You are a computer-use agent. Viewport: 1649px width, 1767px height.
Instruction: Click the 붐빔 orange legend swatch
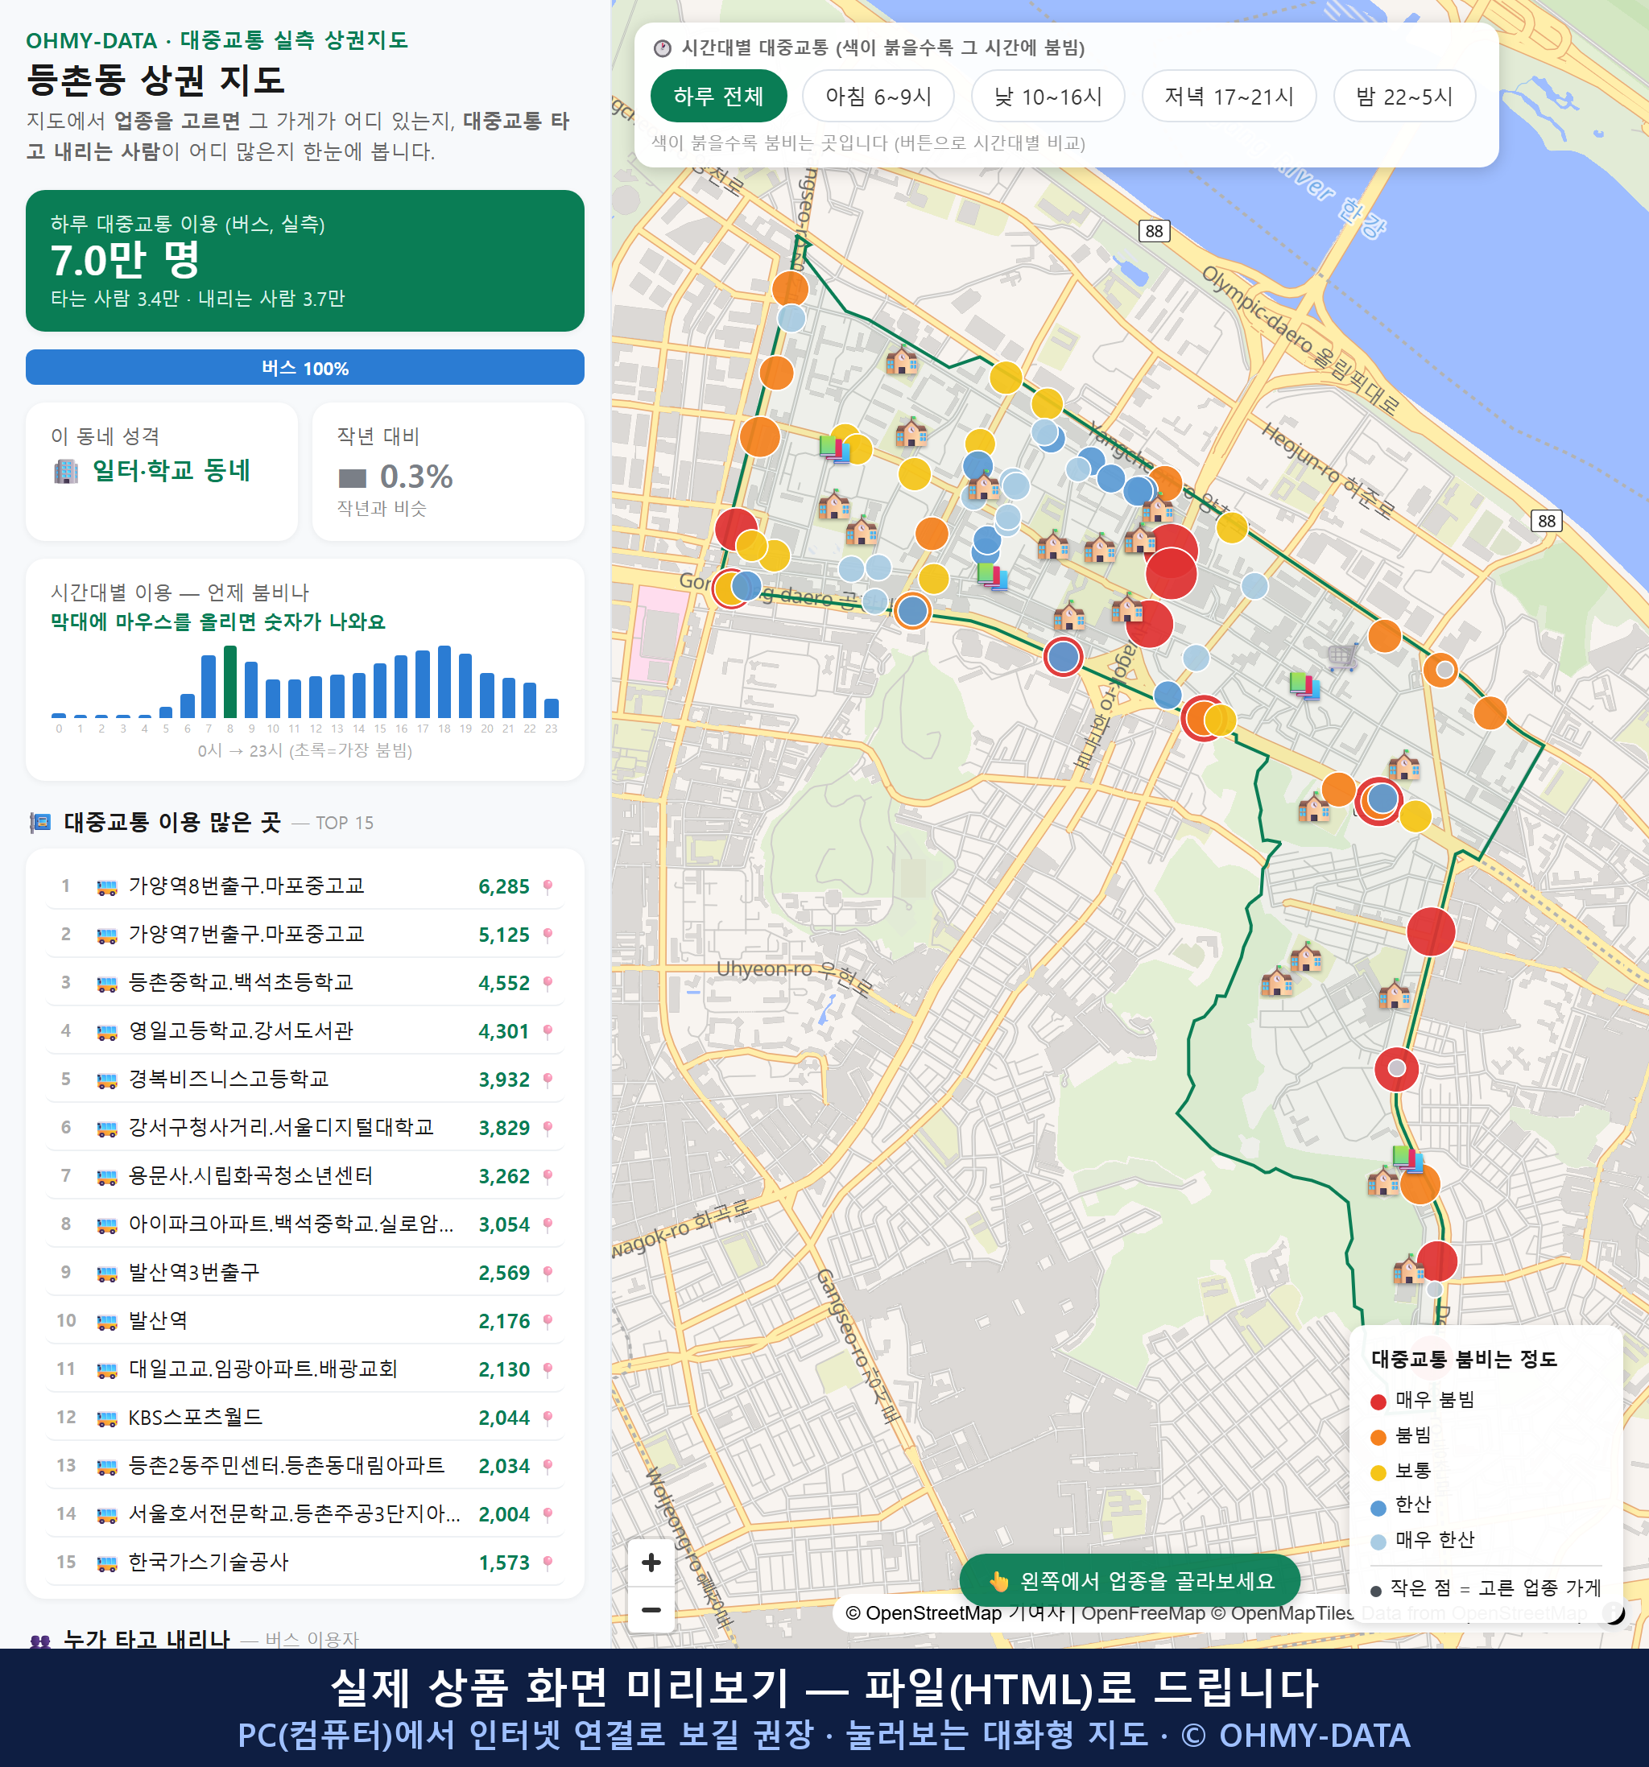pyautogui.click(x=1378, y=1437)
